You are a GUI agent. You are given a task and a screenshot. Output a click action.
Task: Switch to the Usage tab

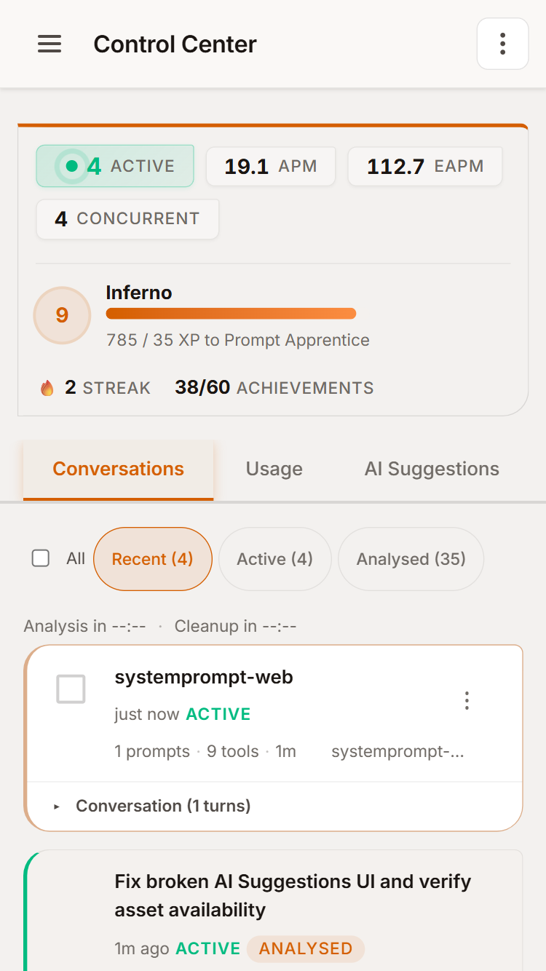pos(274,469)
